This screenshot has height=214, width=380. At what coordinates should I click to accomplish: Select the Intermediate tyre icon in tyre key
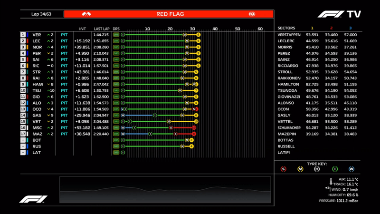tap(335, 169)
